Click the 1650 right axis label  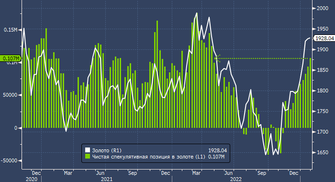click(x=323, y=152)
